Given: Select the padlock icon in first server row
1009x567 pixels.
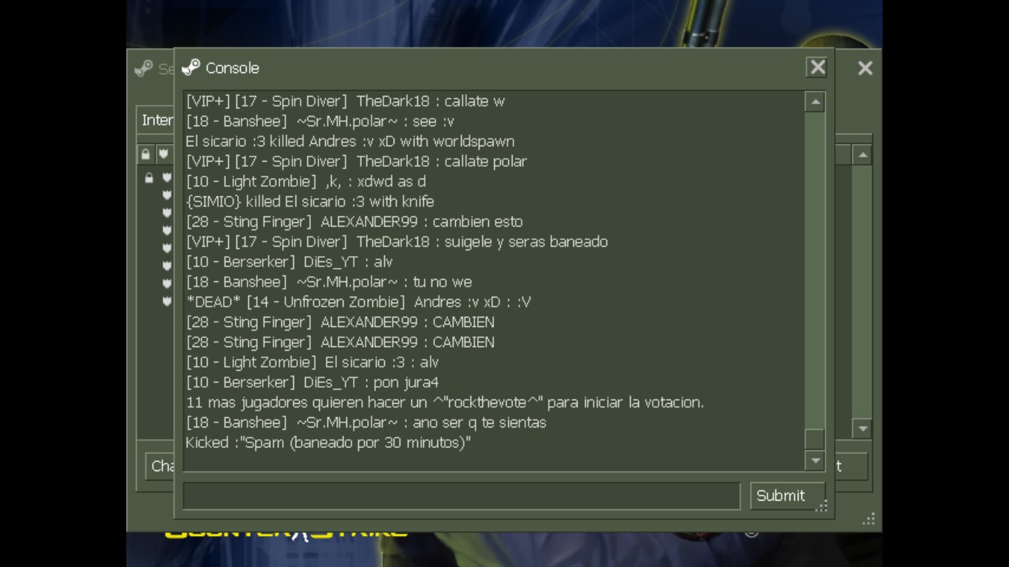Looking at the screenshot, I should click(x=148, y=178).
